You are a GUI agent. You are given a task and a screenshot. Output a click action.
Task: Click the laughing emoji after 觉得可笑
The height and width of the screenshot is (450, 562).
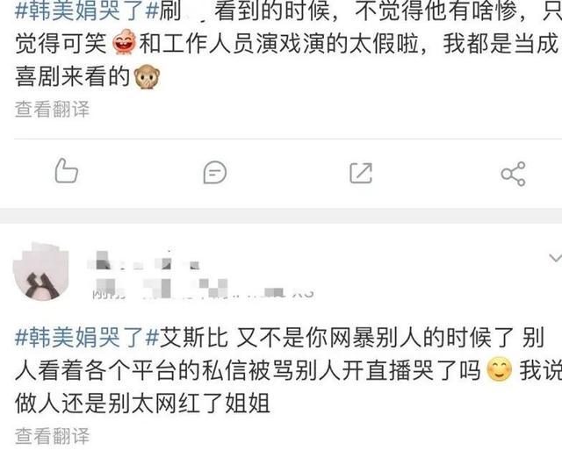(125, 42)
